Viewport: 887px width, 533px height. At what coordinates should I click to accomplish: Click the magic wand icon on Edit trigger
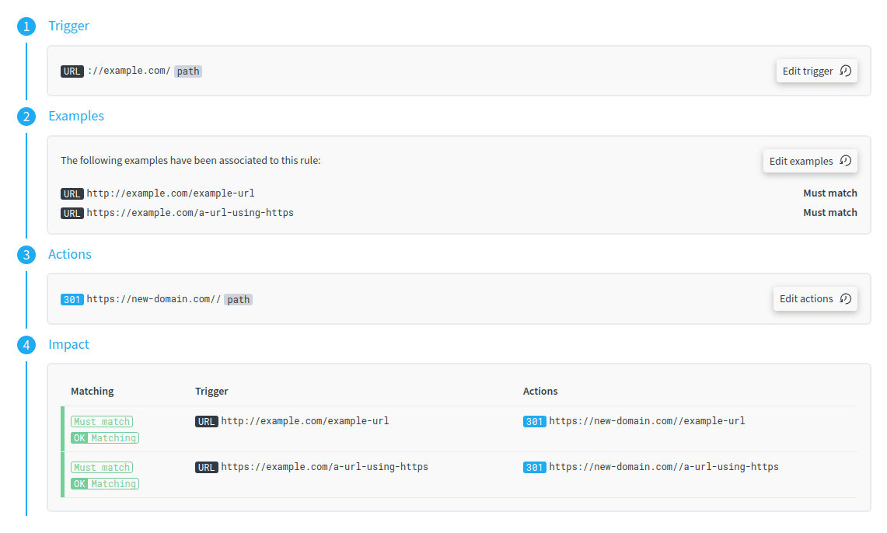coord(845,71)
